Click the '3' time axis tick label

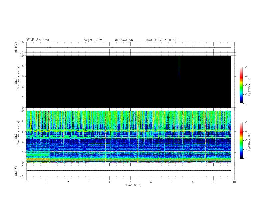pyautogui.click(x=89, y=182)
